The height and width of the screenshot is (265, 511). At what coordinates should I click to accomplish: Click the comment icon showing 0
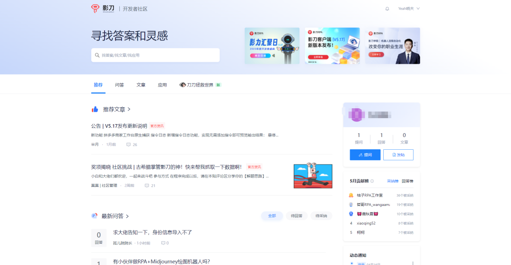(163, 243)
